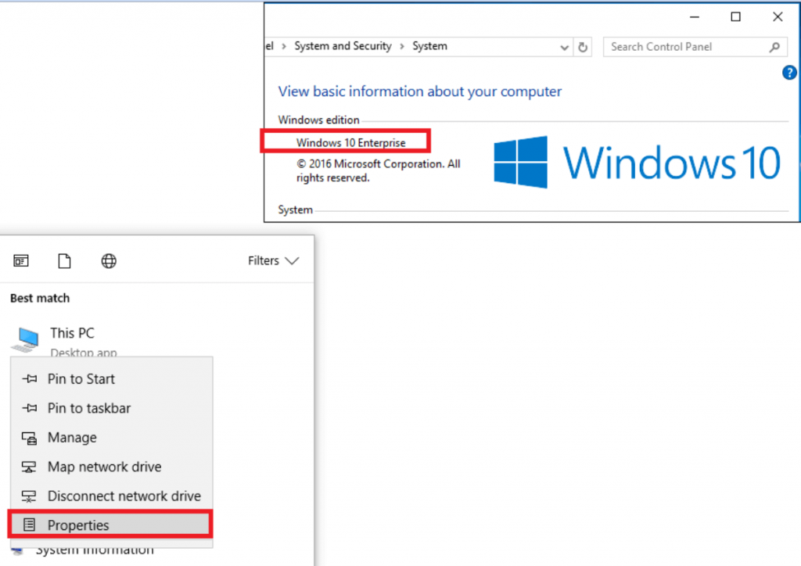Image resolution: width=801 pixels, height=566 pixels.
Task: Select the Apps filter icon in search panel
Action: 20,260
